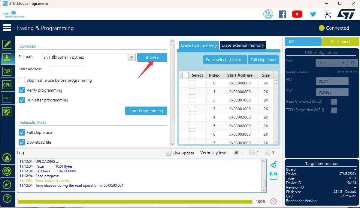Open the YouTube icon link
360x208 pixels.
click(x=297, y=14)
